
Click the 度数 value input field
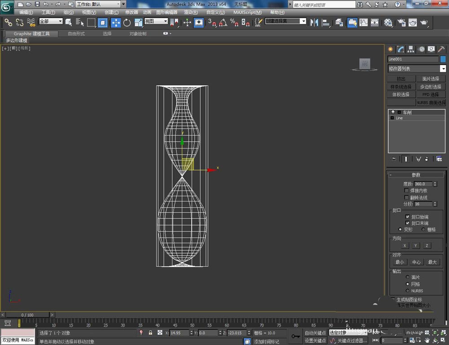[x=423, y=184]
